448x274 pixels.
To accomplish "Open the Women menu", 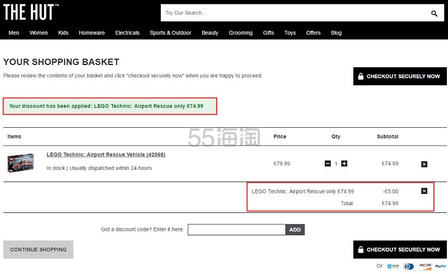I will tap(39, 33).
